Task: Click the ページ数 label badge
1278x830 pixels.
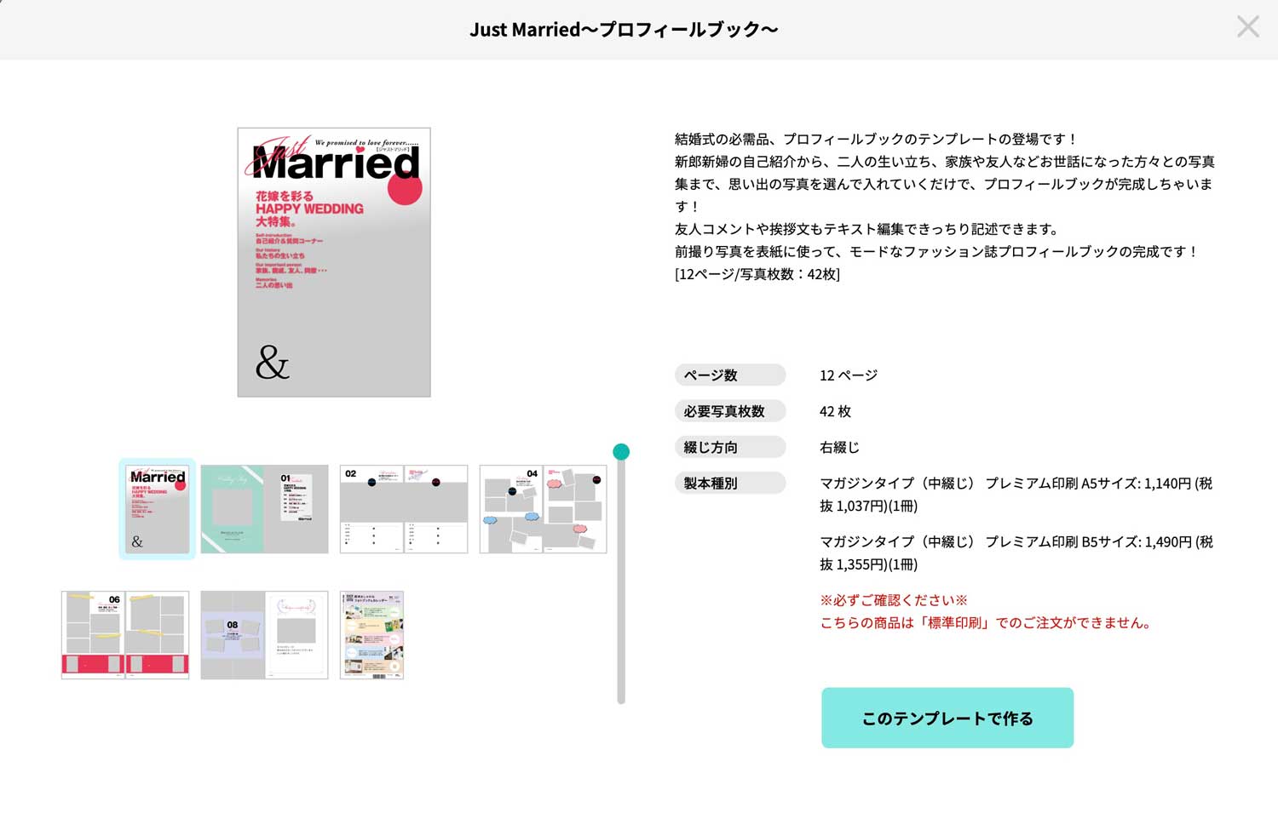Action: coord(729,375)
